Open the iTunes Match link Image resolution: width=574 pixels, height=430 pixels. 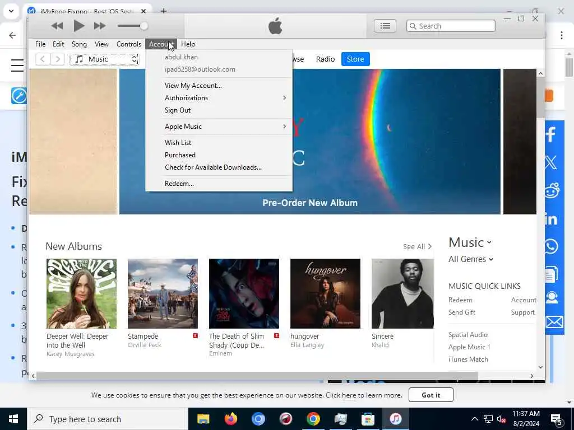[468, 359]
